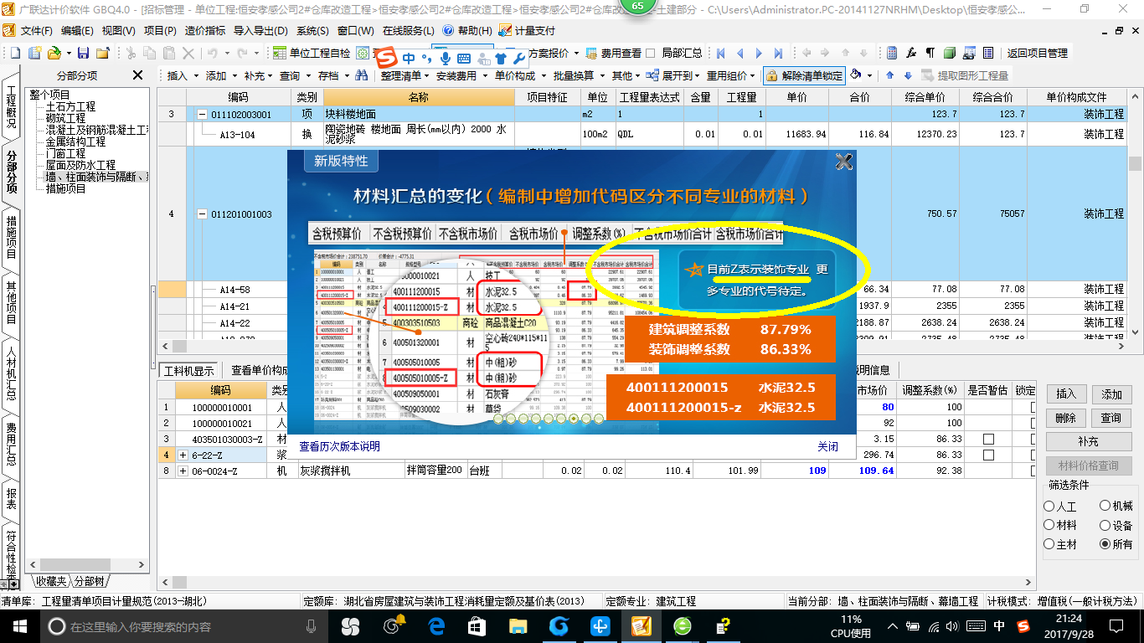1144x643 pixels.
Task: Move row down with blue arrow
Action: point(909,75)
